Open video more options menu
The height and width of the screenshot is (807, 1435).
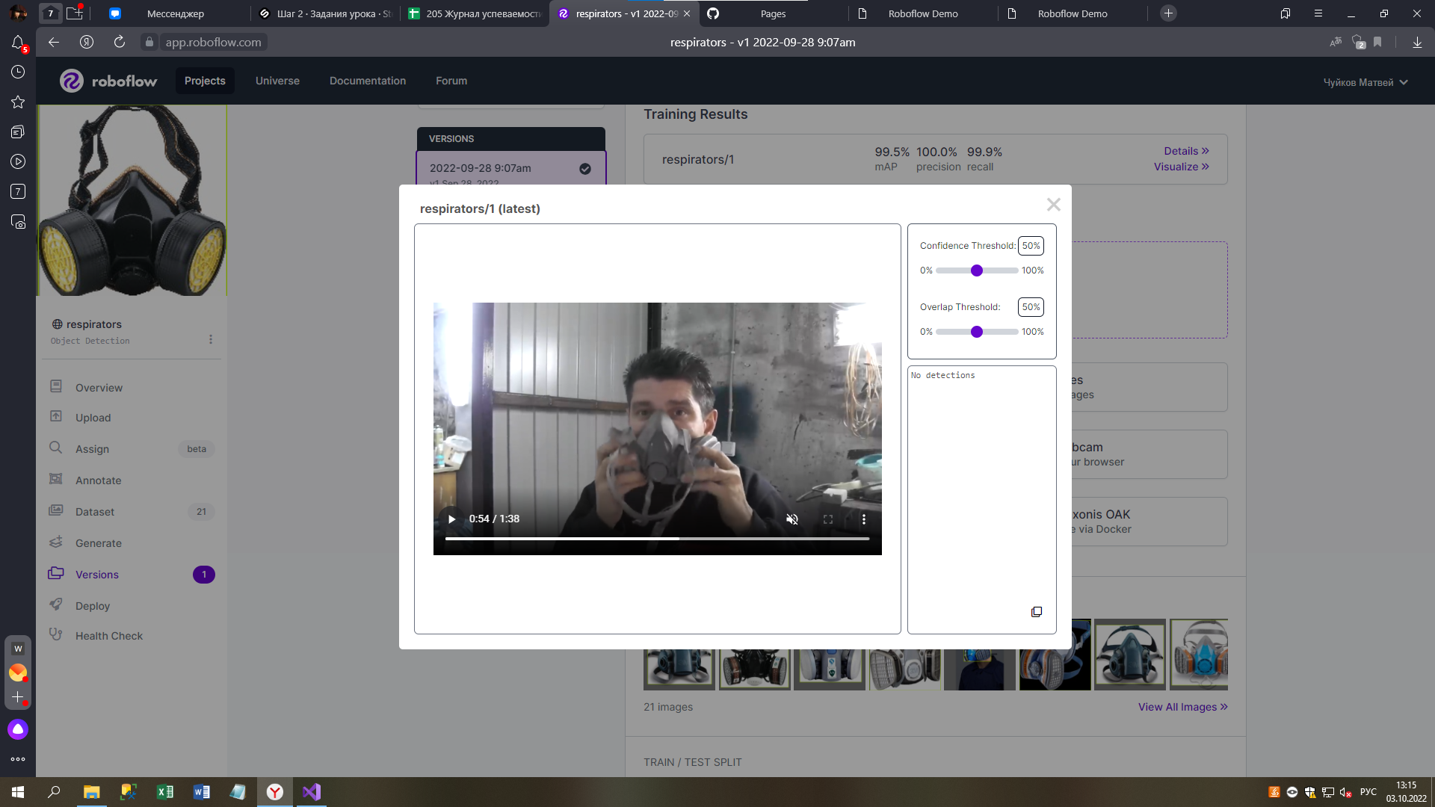(x=864, y=519)
